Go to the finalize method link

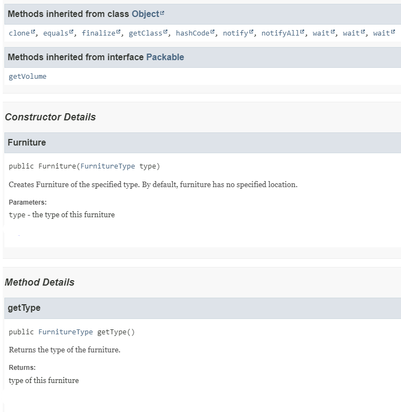pos(98,33)
